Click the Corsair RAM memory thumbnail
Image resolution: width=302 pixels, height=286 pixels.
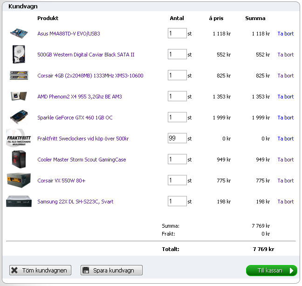19,76
